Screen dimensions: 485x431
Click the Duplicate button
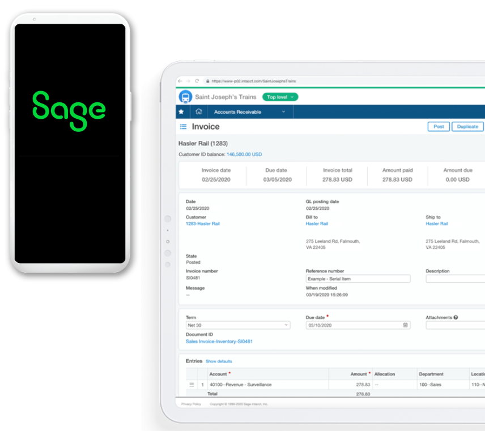coord(467,126)
